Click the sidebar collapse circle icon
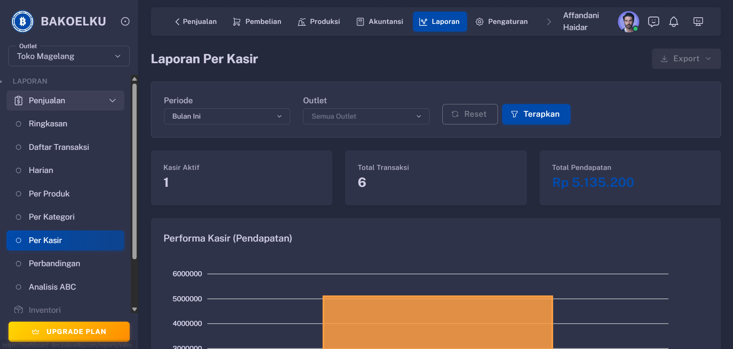733x349 pixels. point(125,21)
